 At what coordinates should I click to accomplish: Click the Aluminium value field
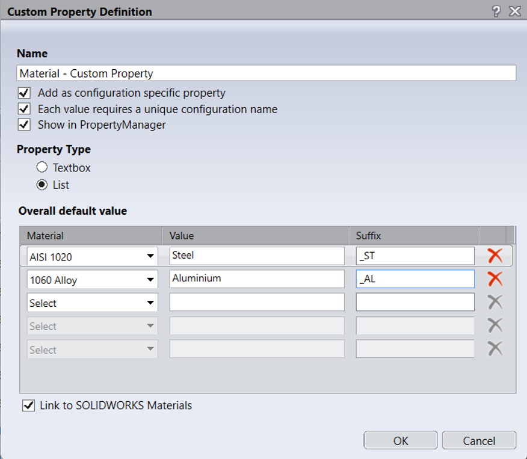(x=257, y=279)
